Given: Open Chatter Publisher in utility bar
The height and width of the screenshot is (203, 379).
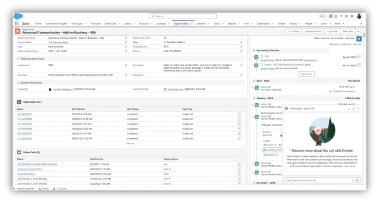Looking at the screenshot, I should pos(24,188).
